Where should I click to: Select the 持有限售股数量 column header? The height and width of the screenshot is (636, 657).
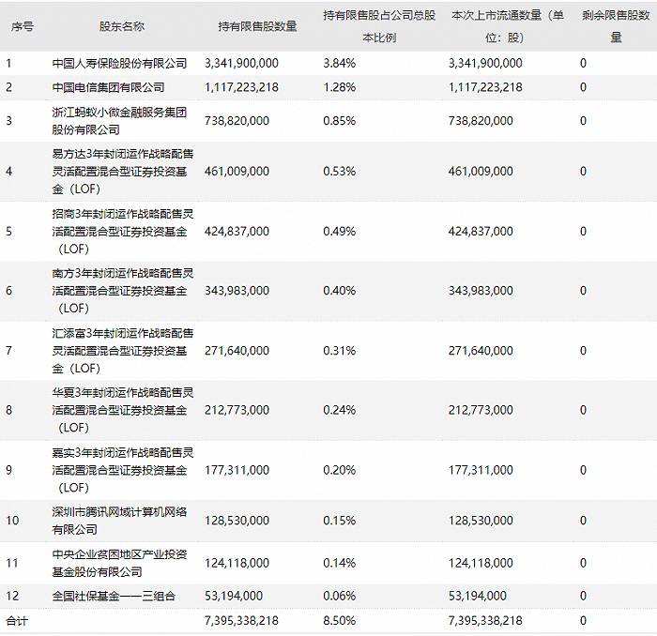tap(257, 27)
